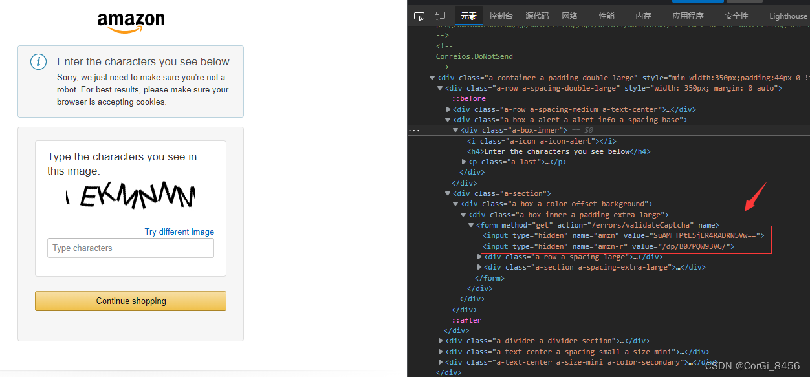
Task: Click the info icon in alert box
Action: click(x=39, y=62)
